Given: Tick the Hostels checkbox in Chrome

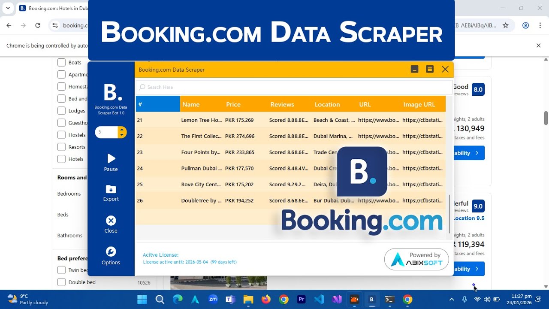Looking at the screenshot, I should pyautogui.click(x=61, y=134).
